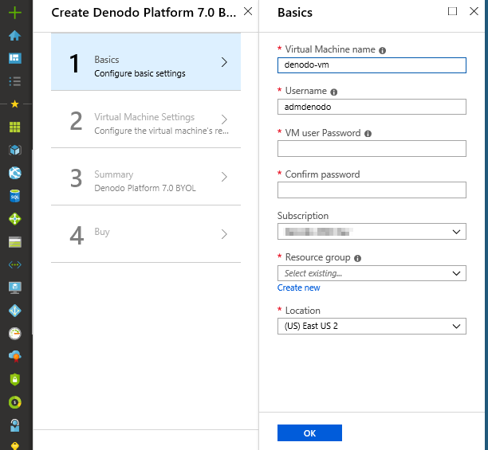Close the Basics blade
This screenshot has width=488, height=450.
click(474, 11)
